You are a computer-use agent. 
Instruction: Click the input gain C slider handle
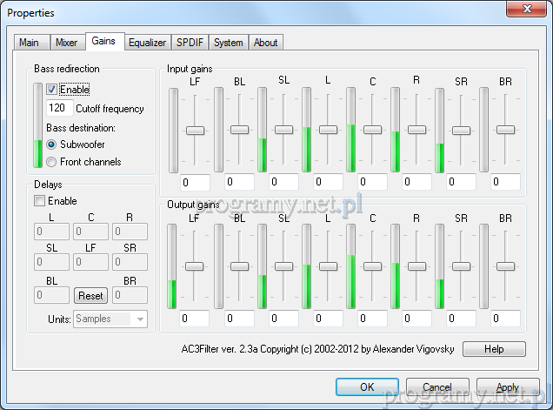(x=372, y=130)
